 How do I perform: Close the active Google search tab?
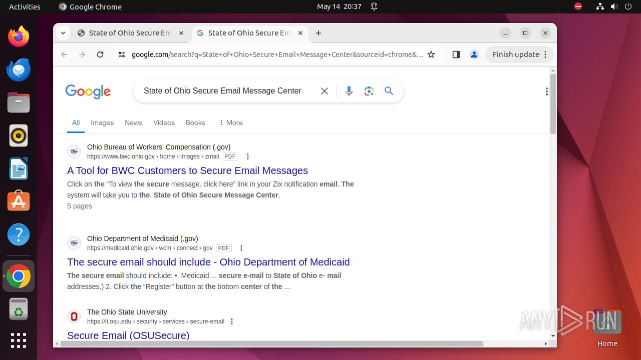tap(300, 33)
